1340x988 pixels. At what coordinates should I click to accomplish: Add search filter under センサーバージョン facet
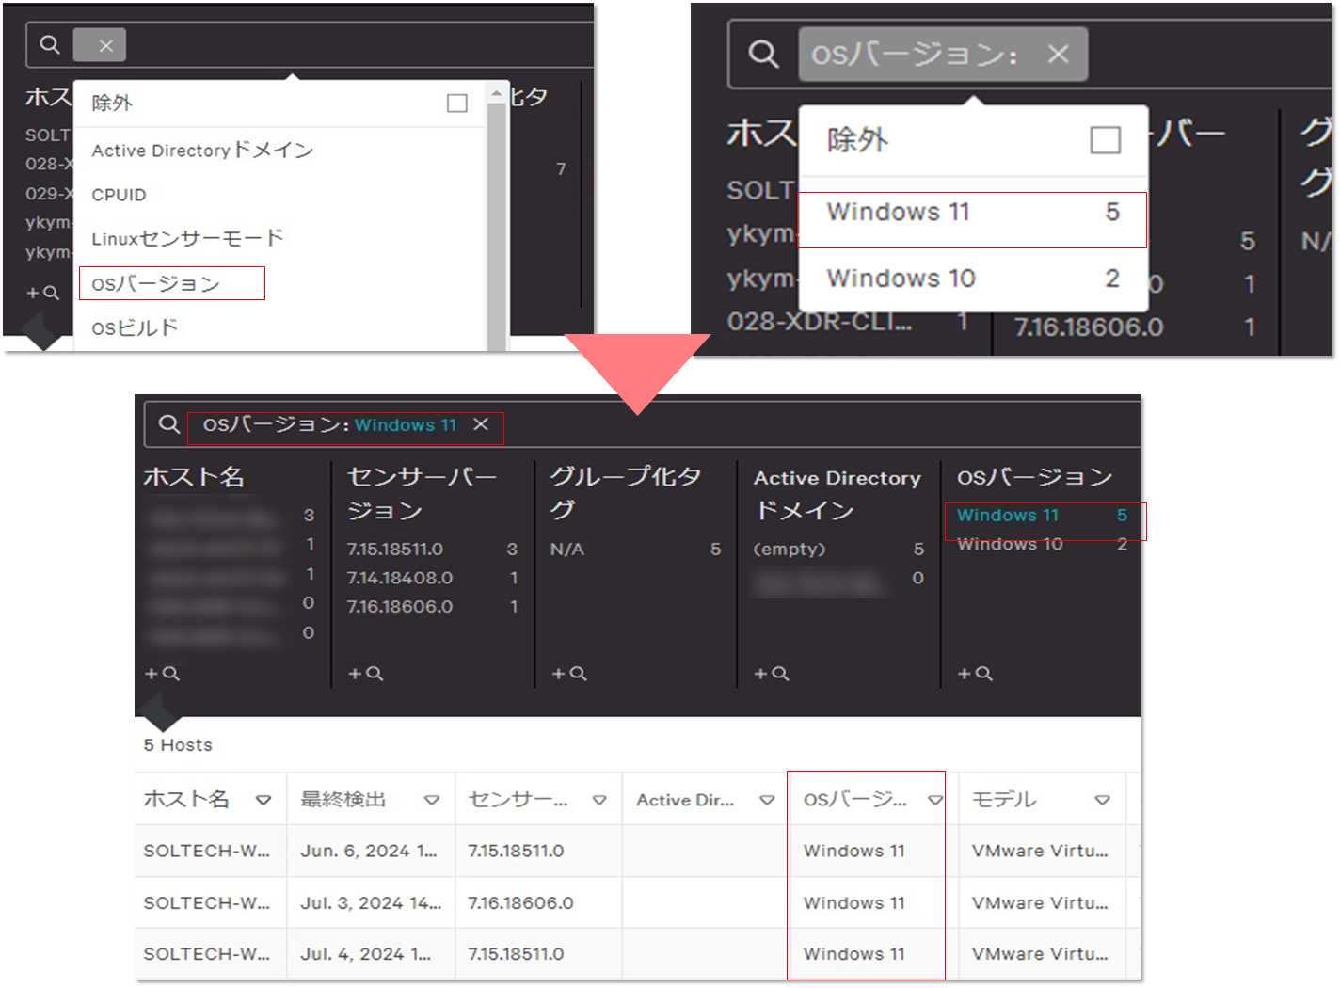(x=365, y=674)
